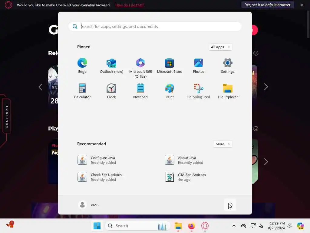
Task: Show hidden system tray icons
Action: click(x=234, y=226)
